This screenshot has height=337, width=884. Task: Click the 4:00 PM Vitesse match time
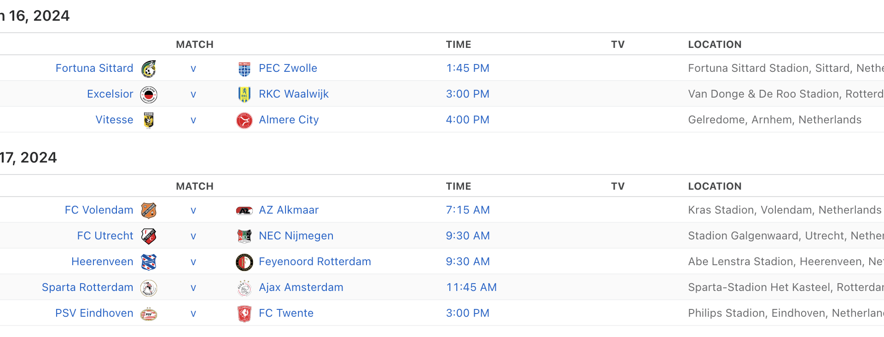point(468,120)
